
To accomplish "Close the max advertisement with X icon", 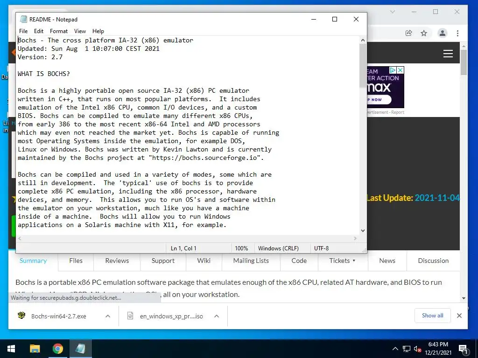I will (x=400, y=70).
